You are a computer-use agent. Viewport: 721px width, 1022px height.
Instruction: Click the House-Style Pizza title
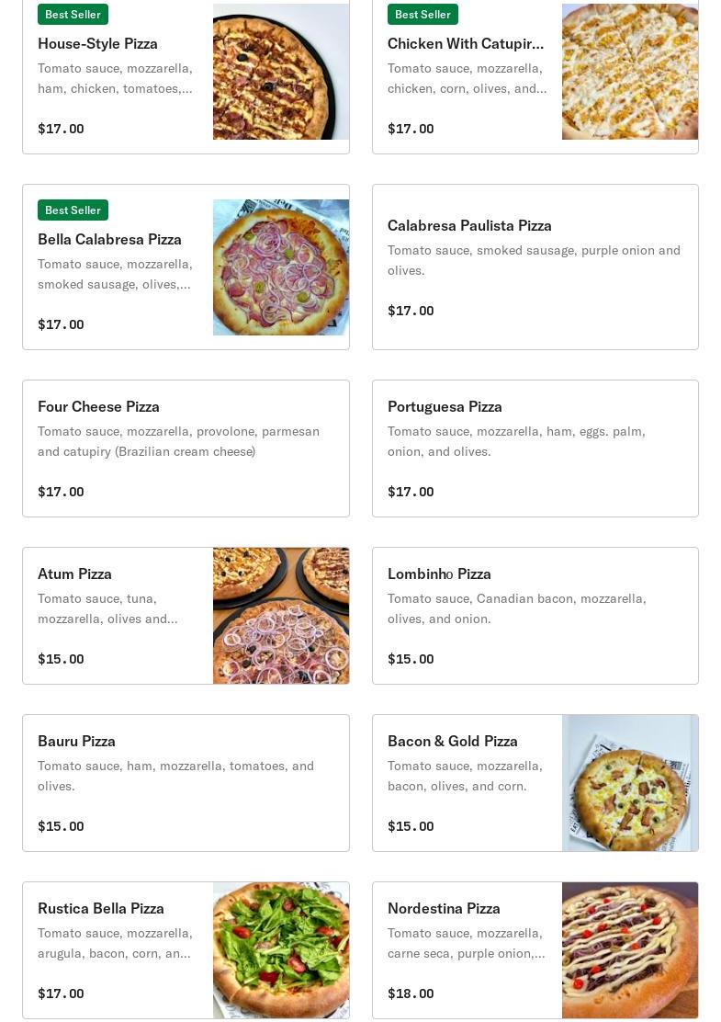[x=97, y=44]
